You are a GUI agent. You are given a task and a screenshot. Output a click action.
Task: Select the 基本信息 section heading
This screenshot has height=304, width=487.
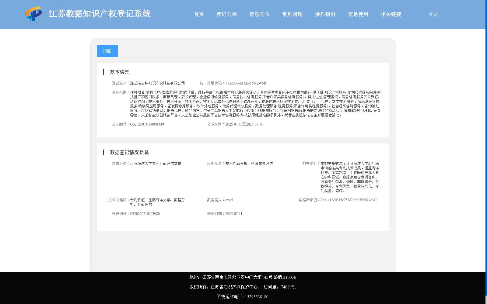[120, 72]
